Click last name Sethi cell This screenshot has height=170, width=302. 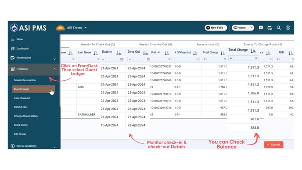[x=81, y=87]
